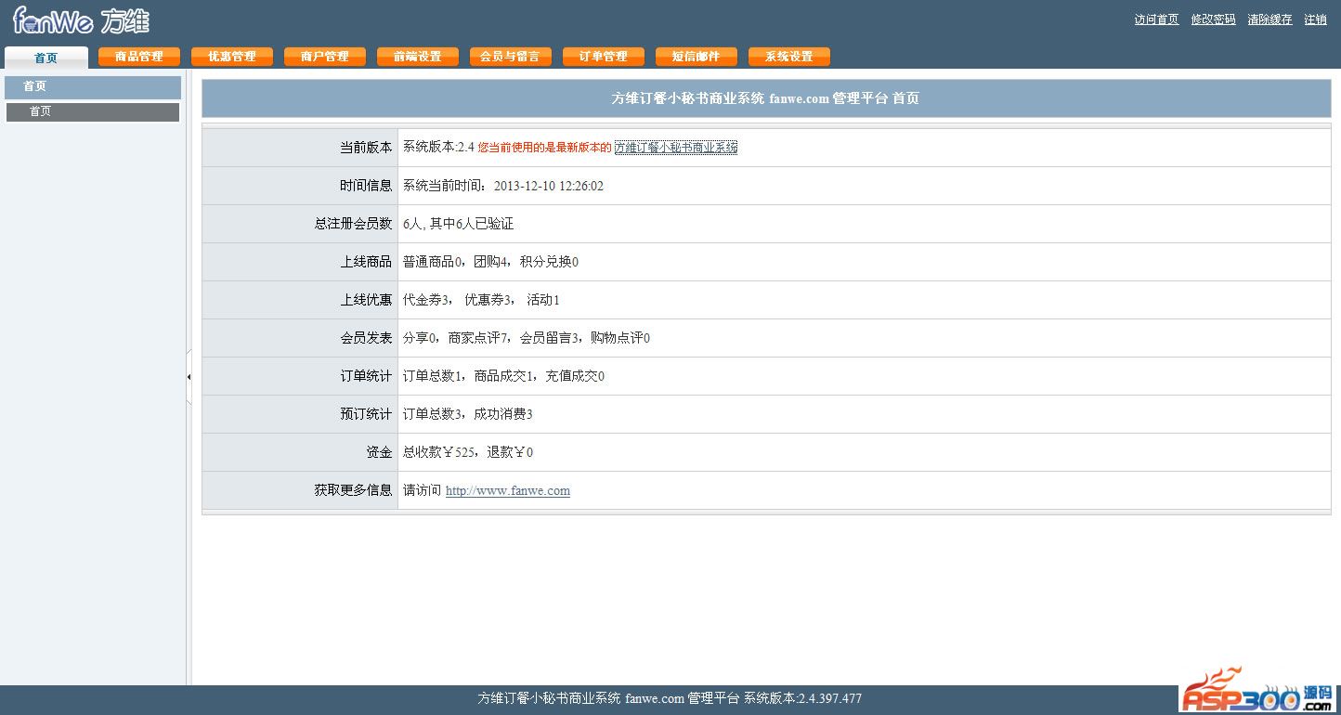Screen dimensions: 1341x715
Task: Select the 6人, 其中6人已验证 value
Action: point(459,224)
